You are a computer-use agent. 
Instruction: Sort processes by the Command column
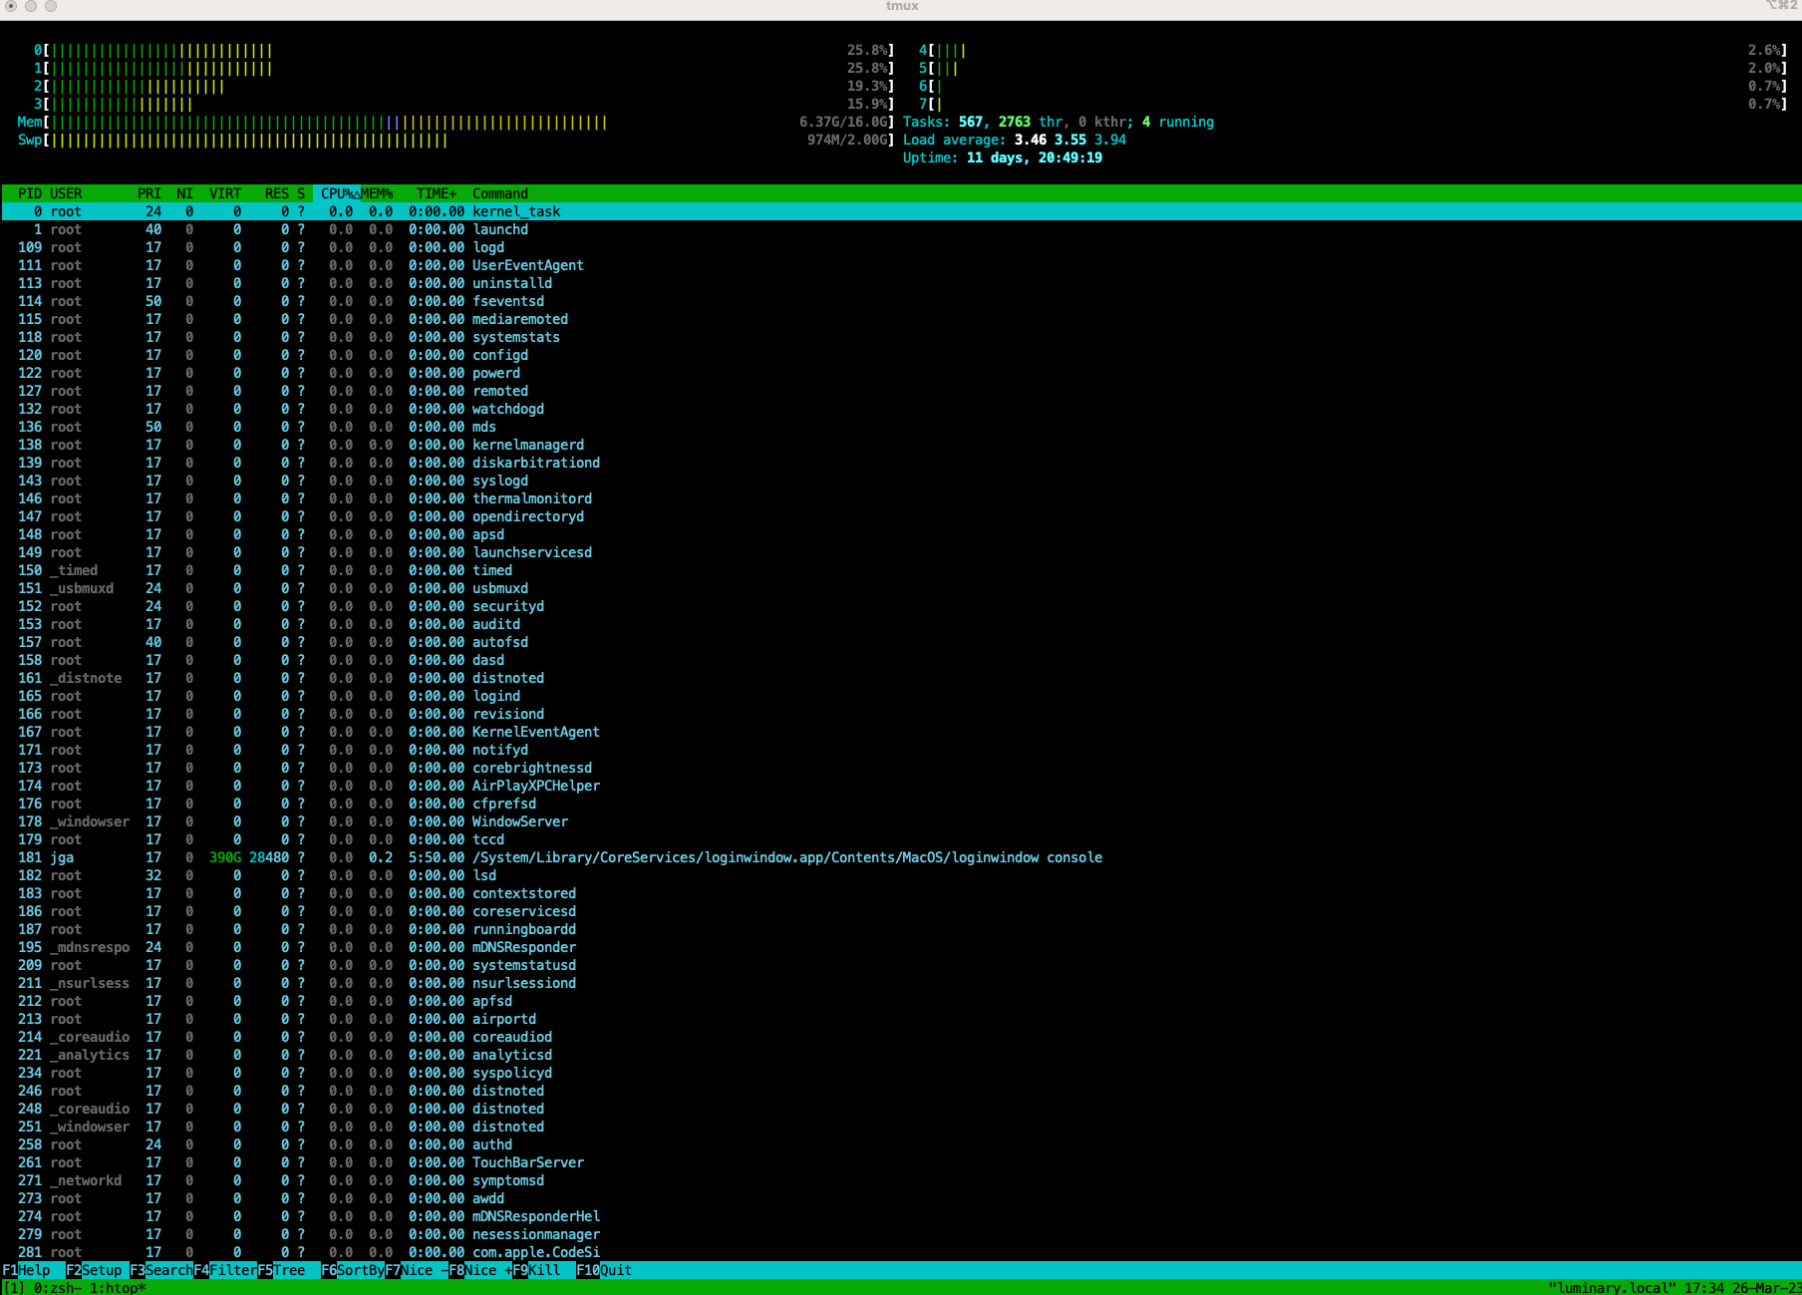pyautogui.click(x=499, y=192)
